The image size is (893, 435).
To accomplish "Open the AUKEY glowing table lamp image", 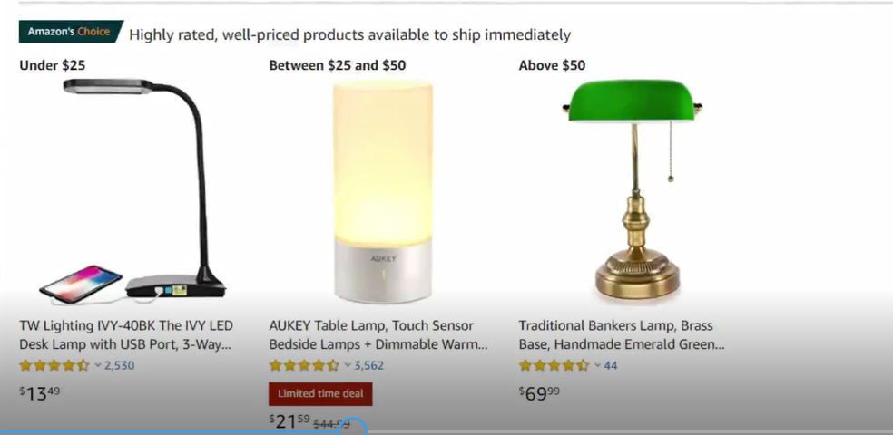I will (382, 190).
